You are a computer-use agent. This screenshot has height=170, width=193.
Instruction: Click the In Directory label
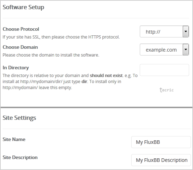pyautogui.click(x=16, y=68)
